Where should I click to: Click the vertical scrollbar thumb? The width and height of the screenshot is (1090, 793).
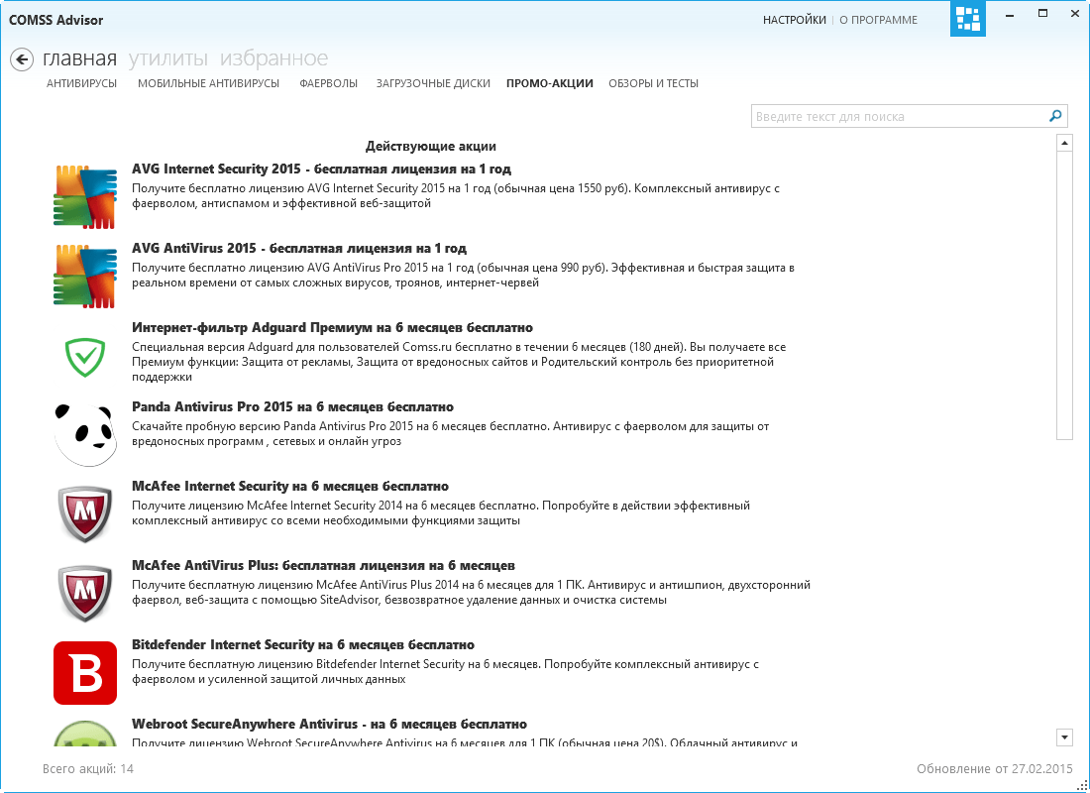click(x=1064, y=295)
